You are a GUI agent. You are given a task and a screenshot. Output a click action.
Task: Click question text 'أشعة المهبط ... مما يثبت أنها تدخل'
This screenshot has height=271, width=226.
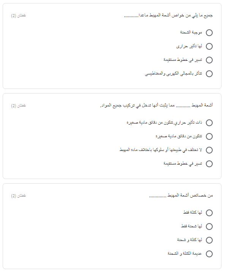pos(156,105)
